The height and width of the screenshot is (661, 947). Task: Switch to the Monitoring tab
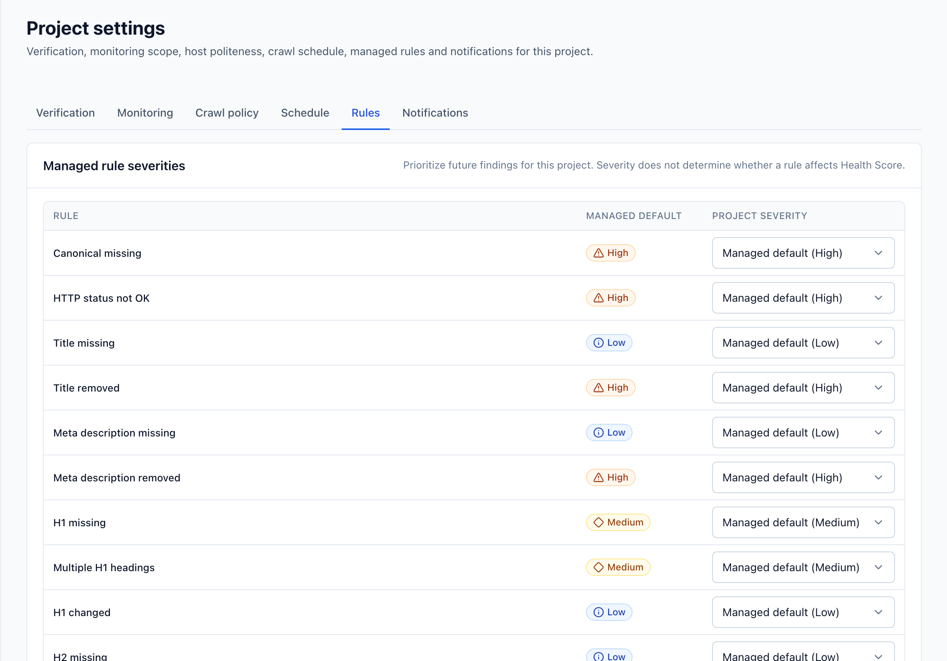145,113
